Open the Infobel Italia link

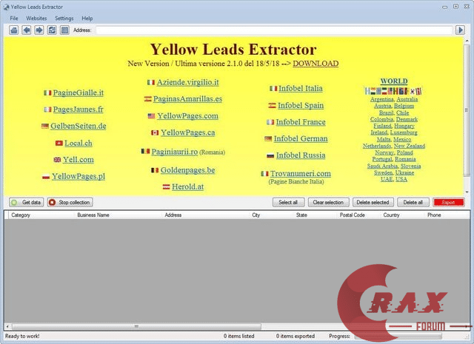click(x=301, y=88)
